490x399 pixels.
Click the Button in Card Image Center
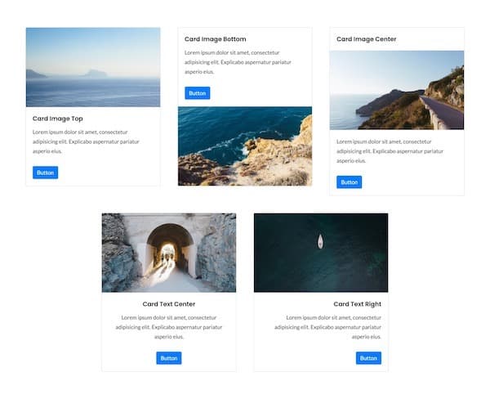(349, 182)
